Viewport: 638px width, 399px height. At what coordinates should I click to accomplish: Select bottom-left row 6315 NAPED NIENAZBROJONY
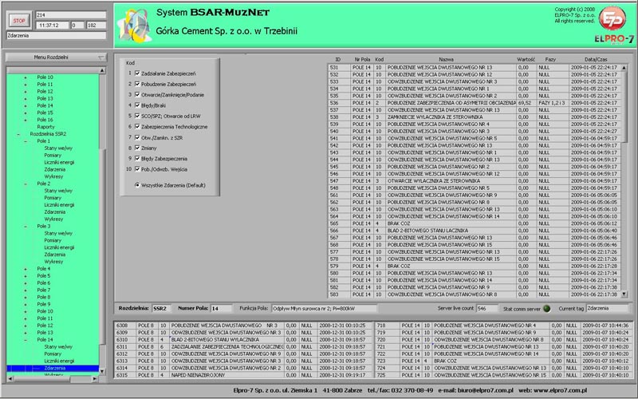coord(244,375)
